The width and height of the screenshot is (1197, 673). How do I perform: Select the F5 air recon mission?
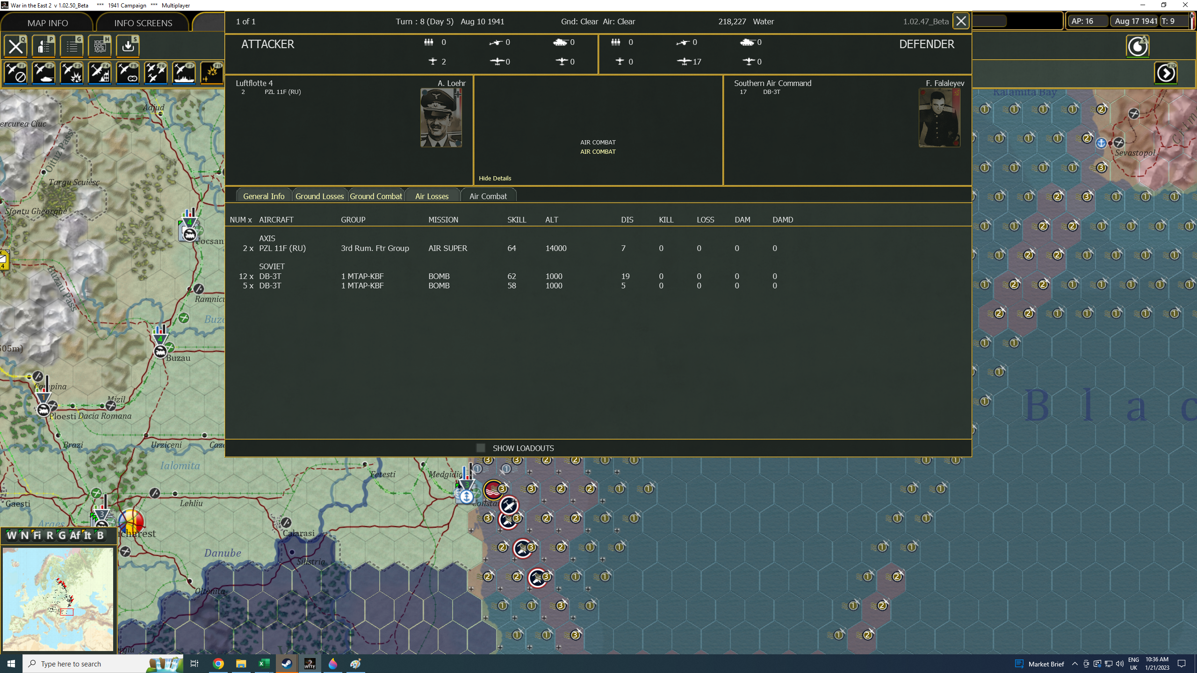tap(128, 73)
